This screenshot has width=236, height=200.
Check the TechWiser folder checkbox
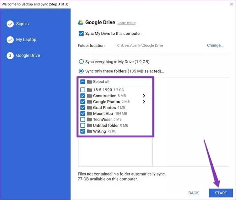(x=83, y=120)
